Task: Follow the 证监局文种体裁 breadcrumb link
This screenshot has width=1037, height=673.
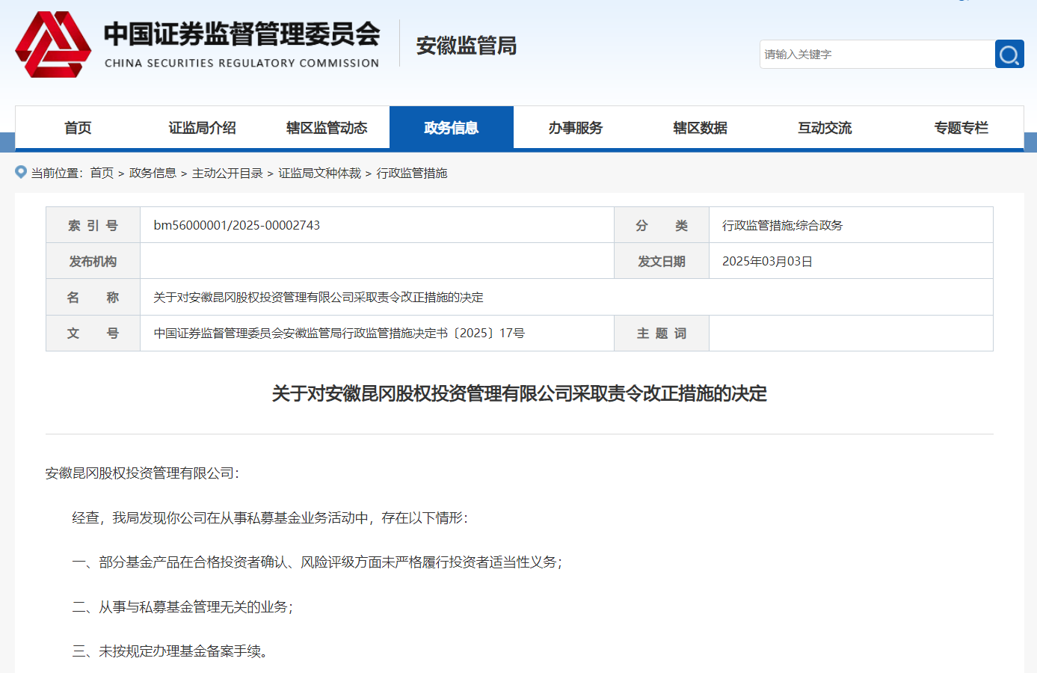Action: 319,173
